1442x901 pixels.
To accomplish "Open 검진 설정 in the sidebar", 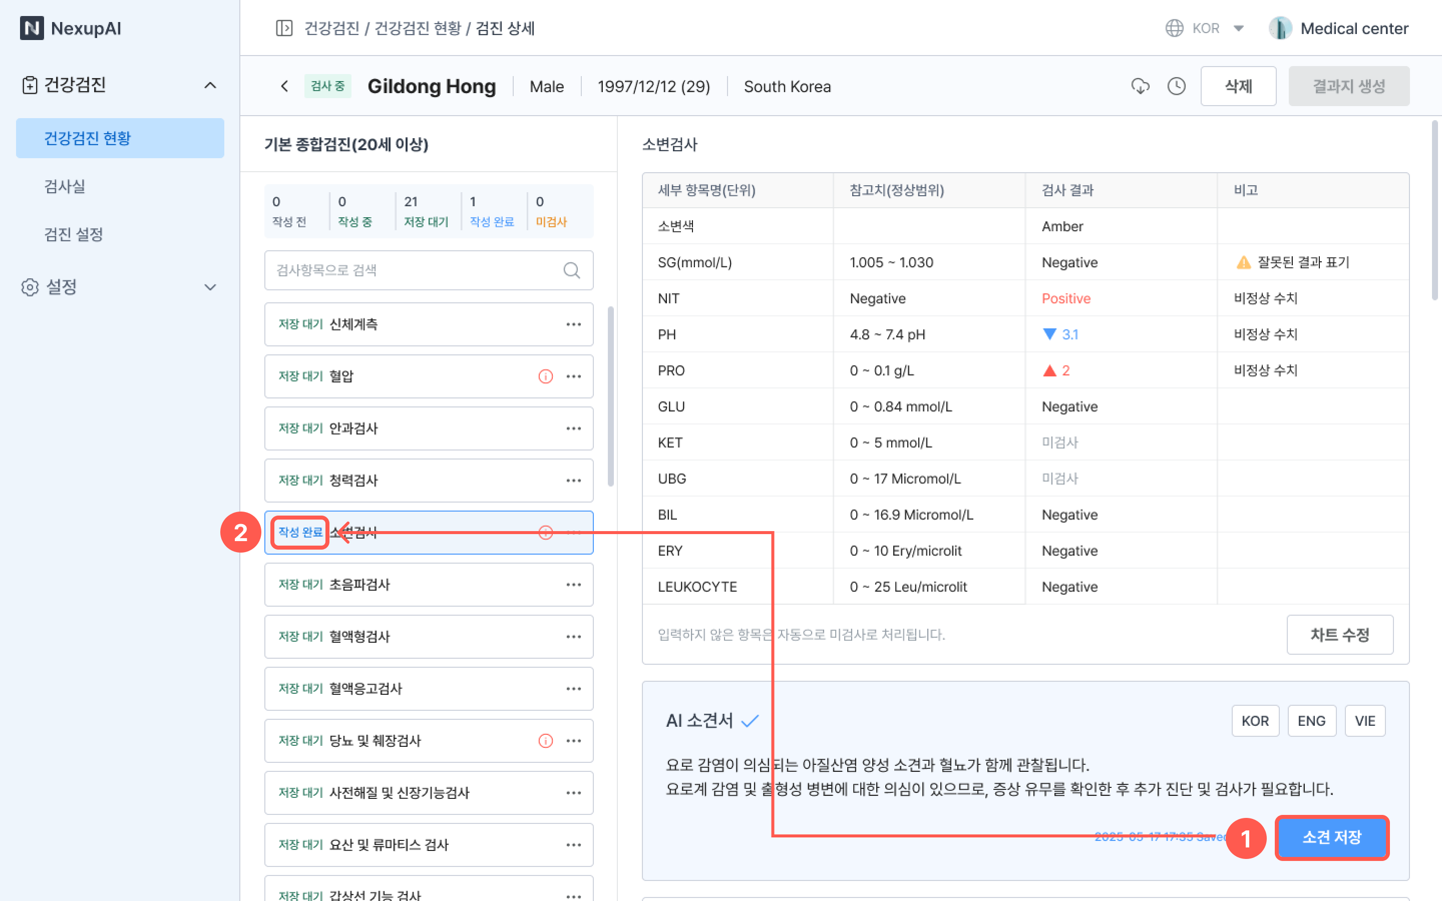I will [x=74, y=234].
